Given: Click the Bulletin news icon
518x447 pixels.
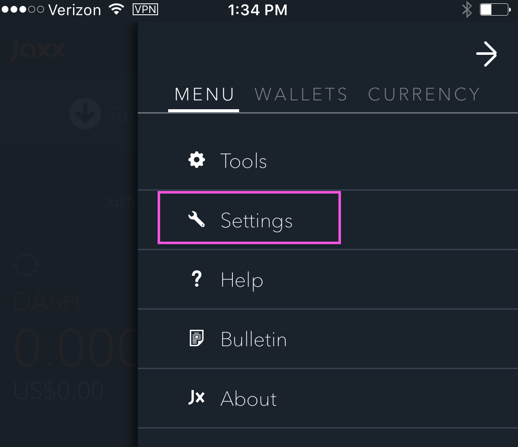Looking at the screenshot, I should pyautogui.click(x=196, y=339).
